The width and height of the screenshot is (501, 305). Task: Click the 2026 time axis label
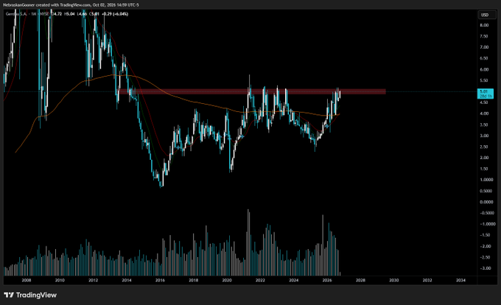[x=327, y=281]
